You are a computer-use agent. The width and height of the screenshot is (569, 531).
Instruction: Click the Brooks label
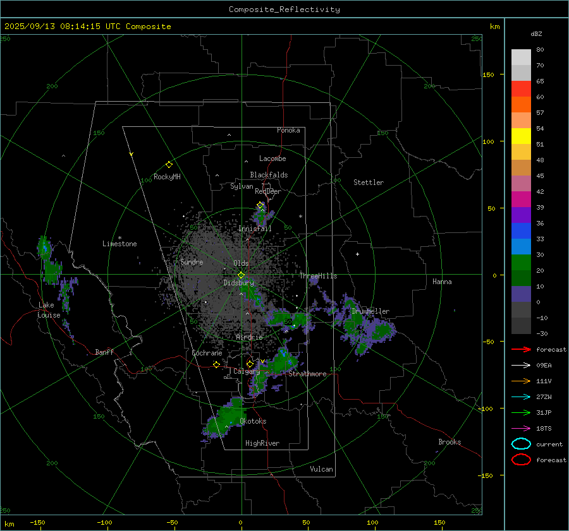click(450, 442)
